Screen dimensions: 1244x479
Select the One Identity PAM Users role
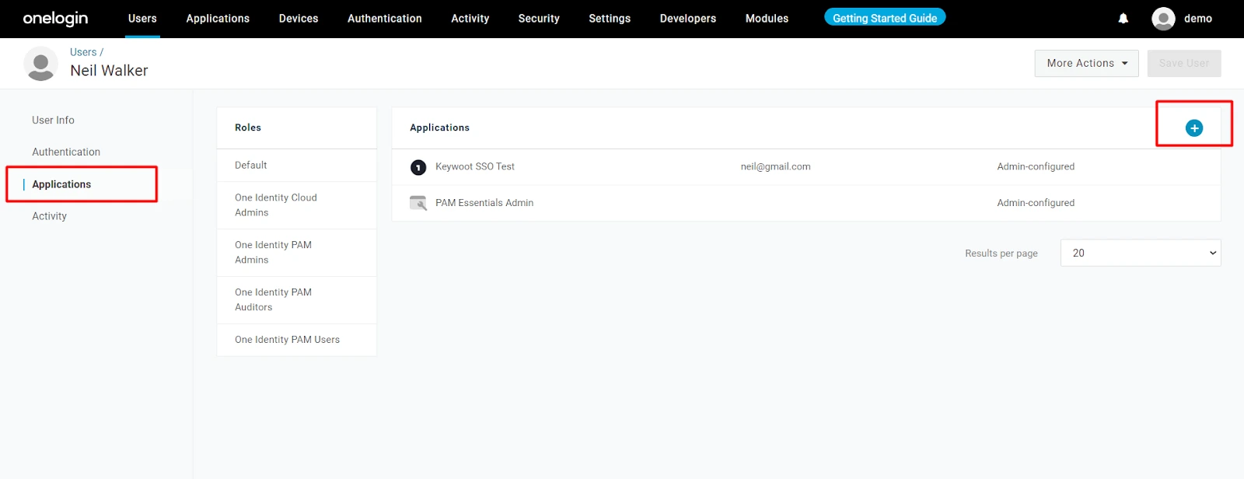click(297, 340)
